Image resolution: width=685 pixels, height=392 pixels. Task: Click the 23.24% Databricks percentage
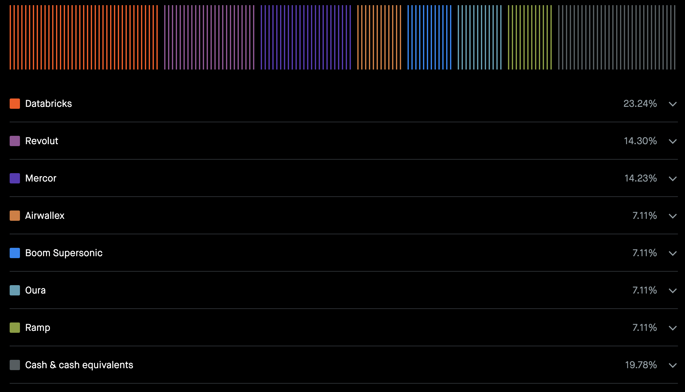click(640, 104)
